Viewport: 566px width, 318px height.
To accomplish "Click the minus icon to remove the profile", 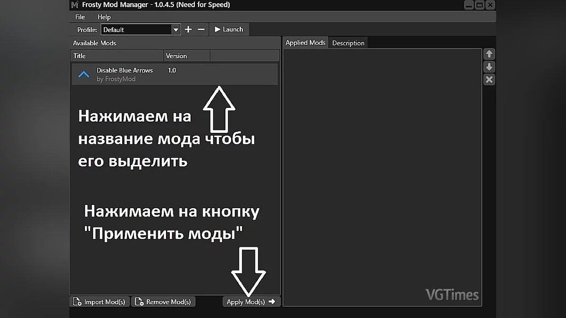I will coord(201,29).
